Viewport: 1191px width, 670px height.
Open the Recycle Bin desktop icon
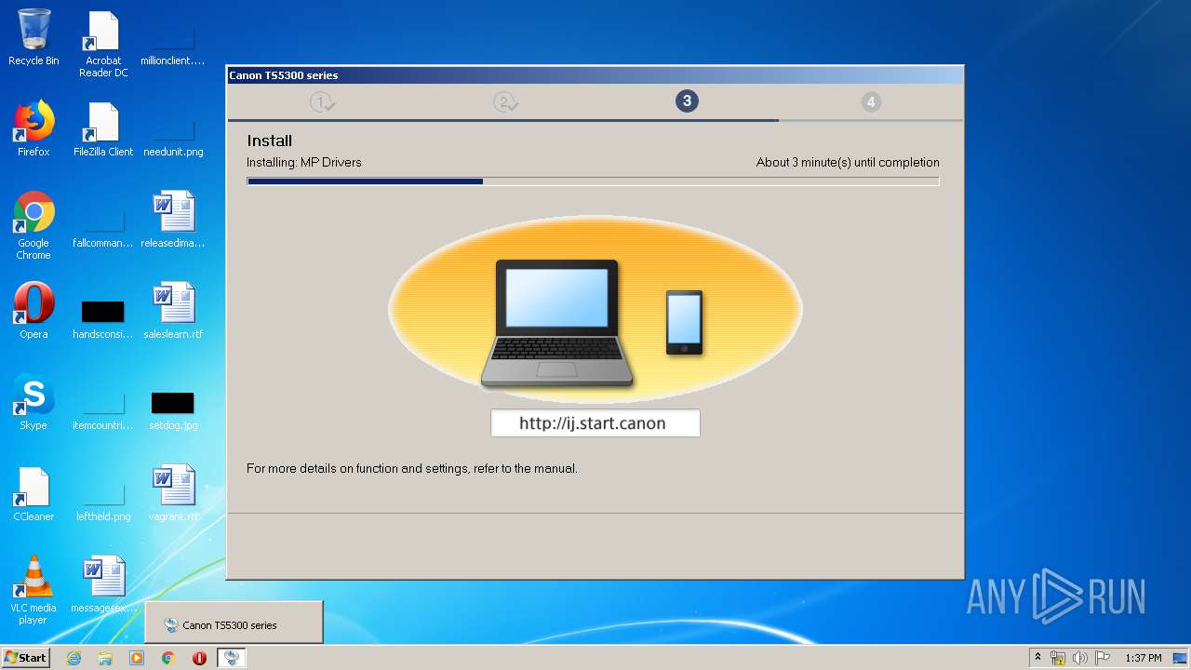(33, 39)
